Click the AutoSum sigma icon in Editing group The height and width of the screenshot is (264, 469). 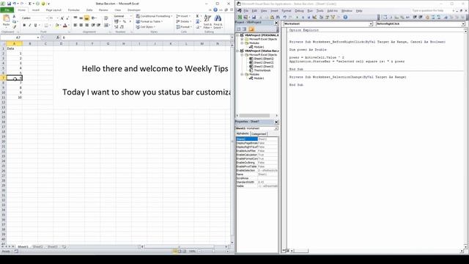197,16
